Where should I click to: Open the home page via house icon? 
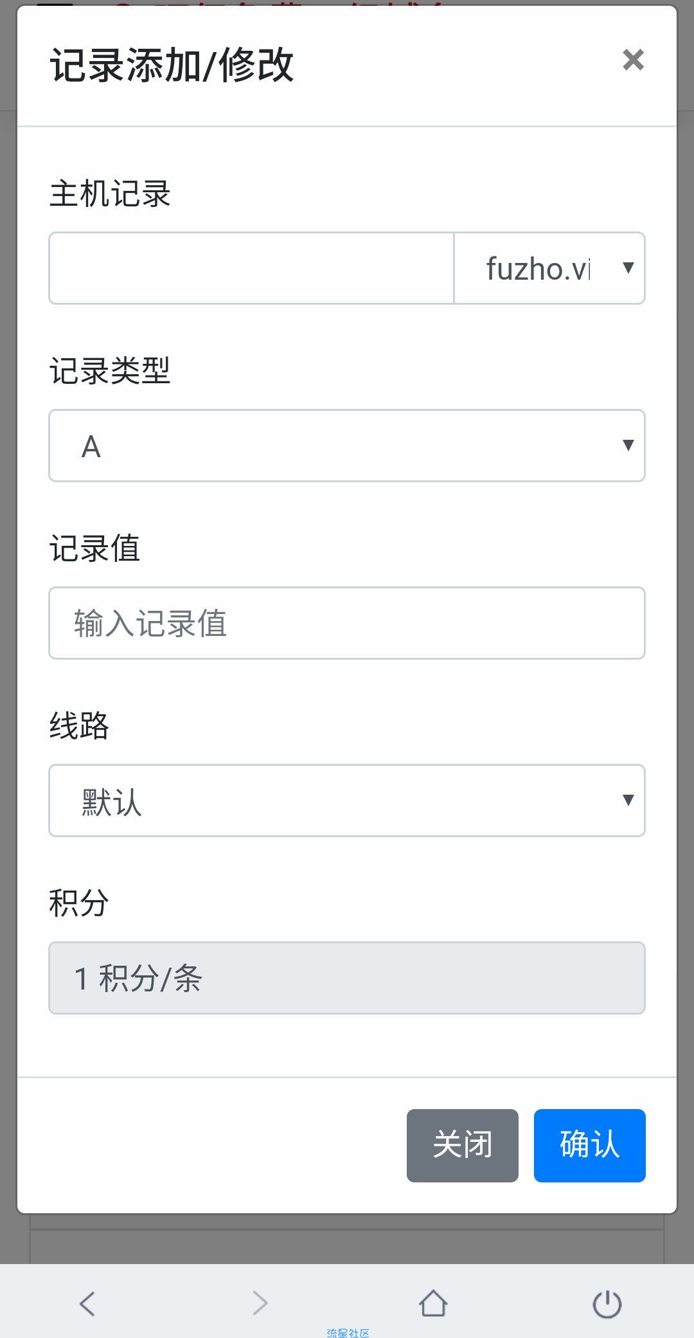click(x=433, y=1303)
